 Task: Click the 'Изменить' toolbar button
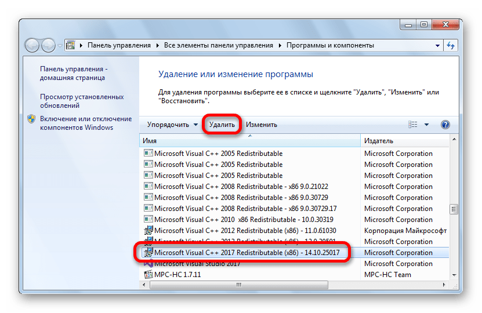pyautogui.click(x=261, y=125)
